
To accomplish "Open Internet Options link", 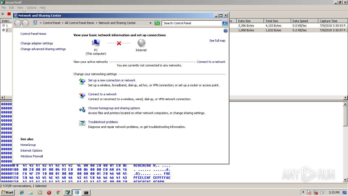I will [31, 151].
